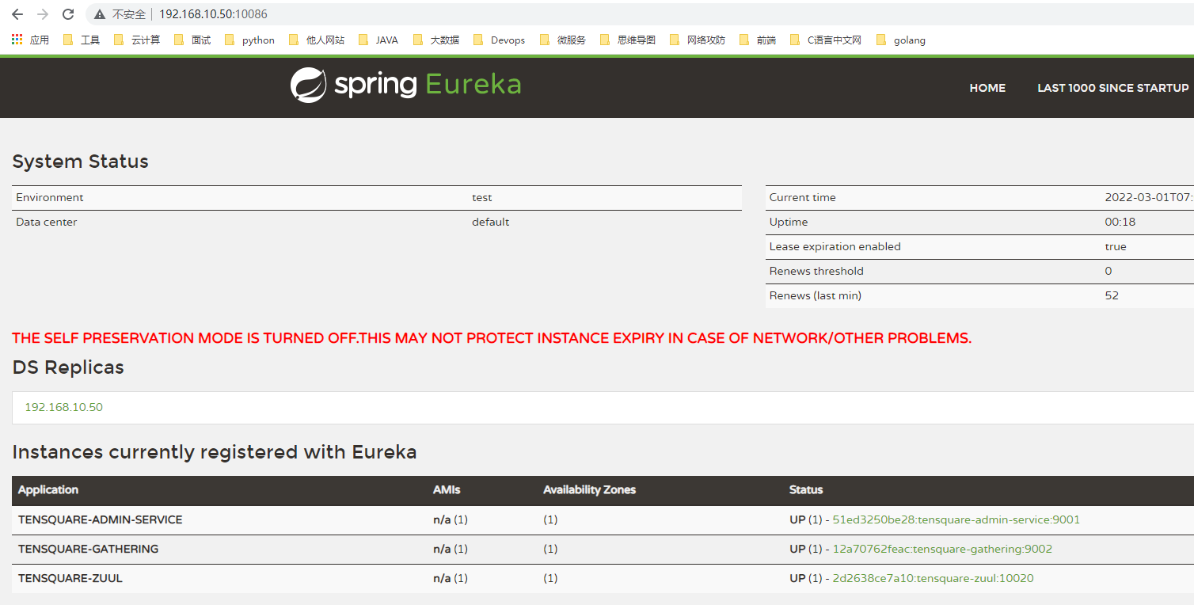Viewport: 1194px width, 605px height.
Task: Open the tensquare-admin-service:9001 instance link
Action: (x=956, y=519)
